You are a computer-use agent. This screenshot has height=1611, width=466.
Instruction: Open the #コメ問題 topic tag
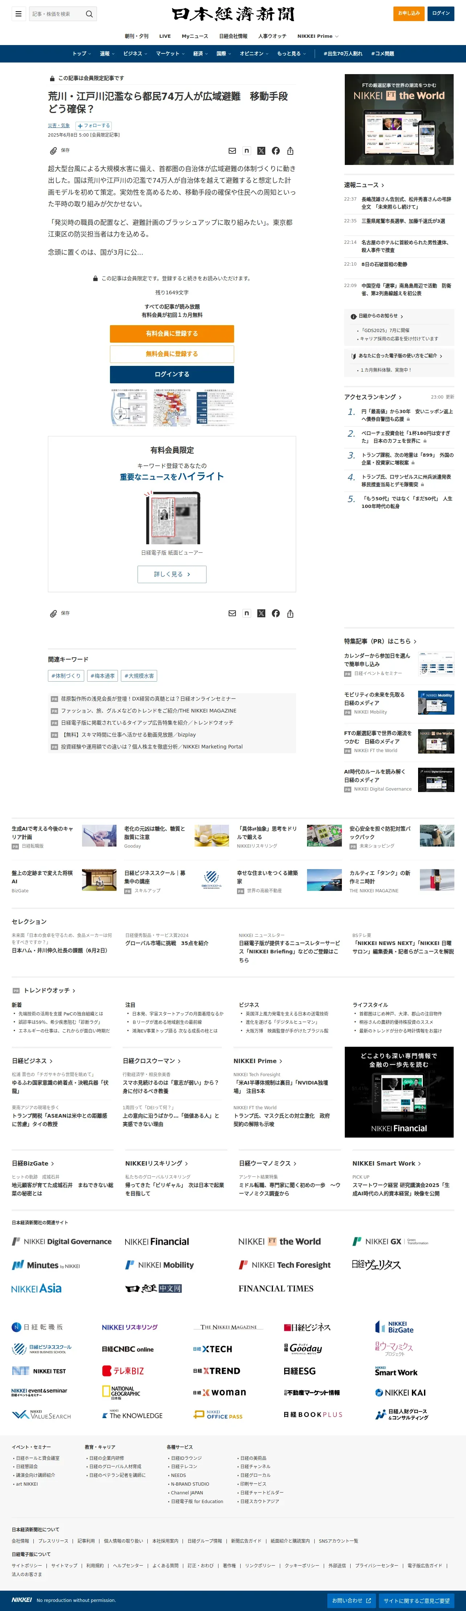(x=382, y=54)
